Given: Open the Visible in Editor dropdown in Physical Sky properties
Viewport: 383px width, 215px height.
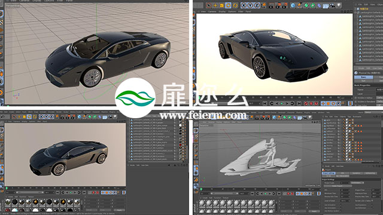Looking at the screenshot, I should coord(379,98).
